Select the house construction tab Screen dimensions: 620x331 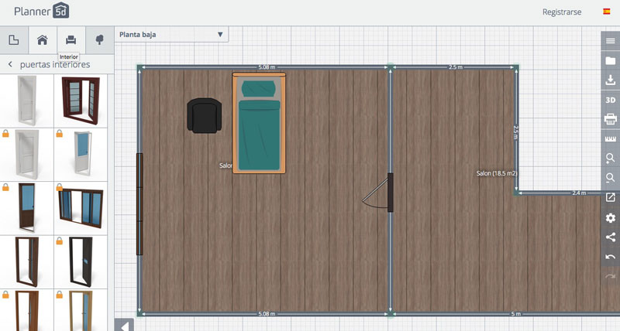tap(43, 39)
